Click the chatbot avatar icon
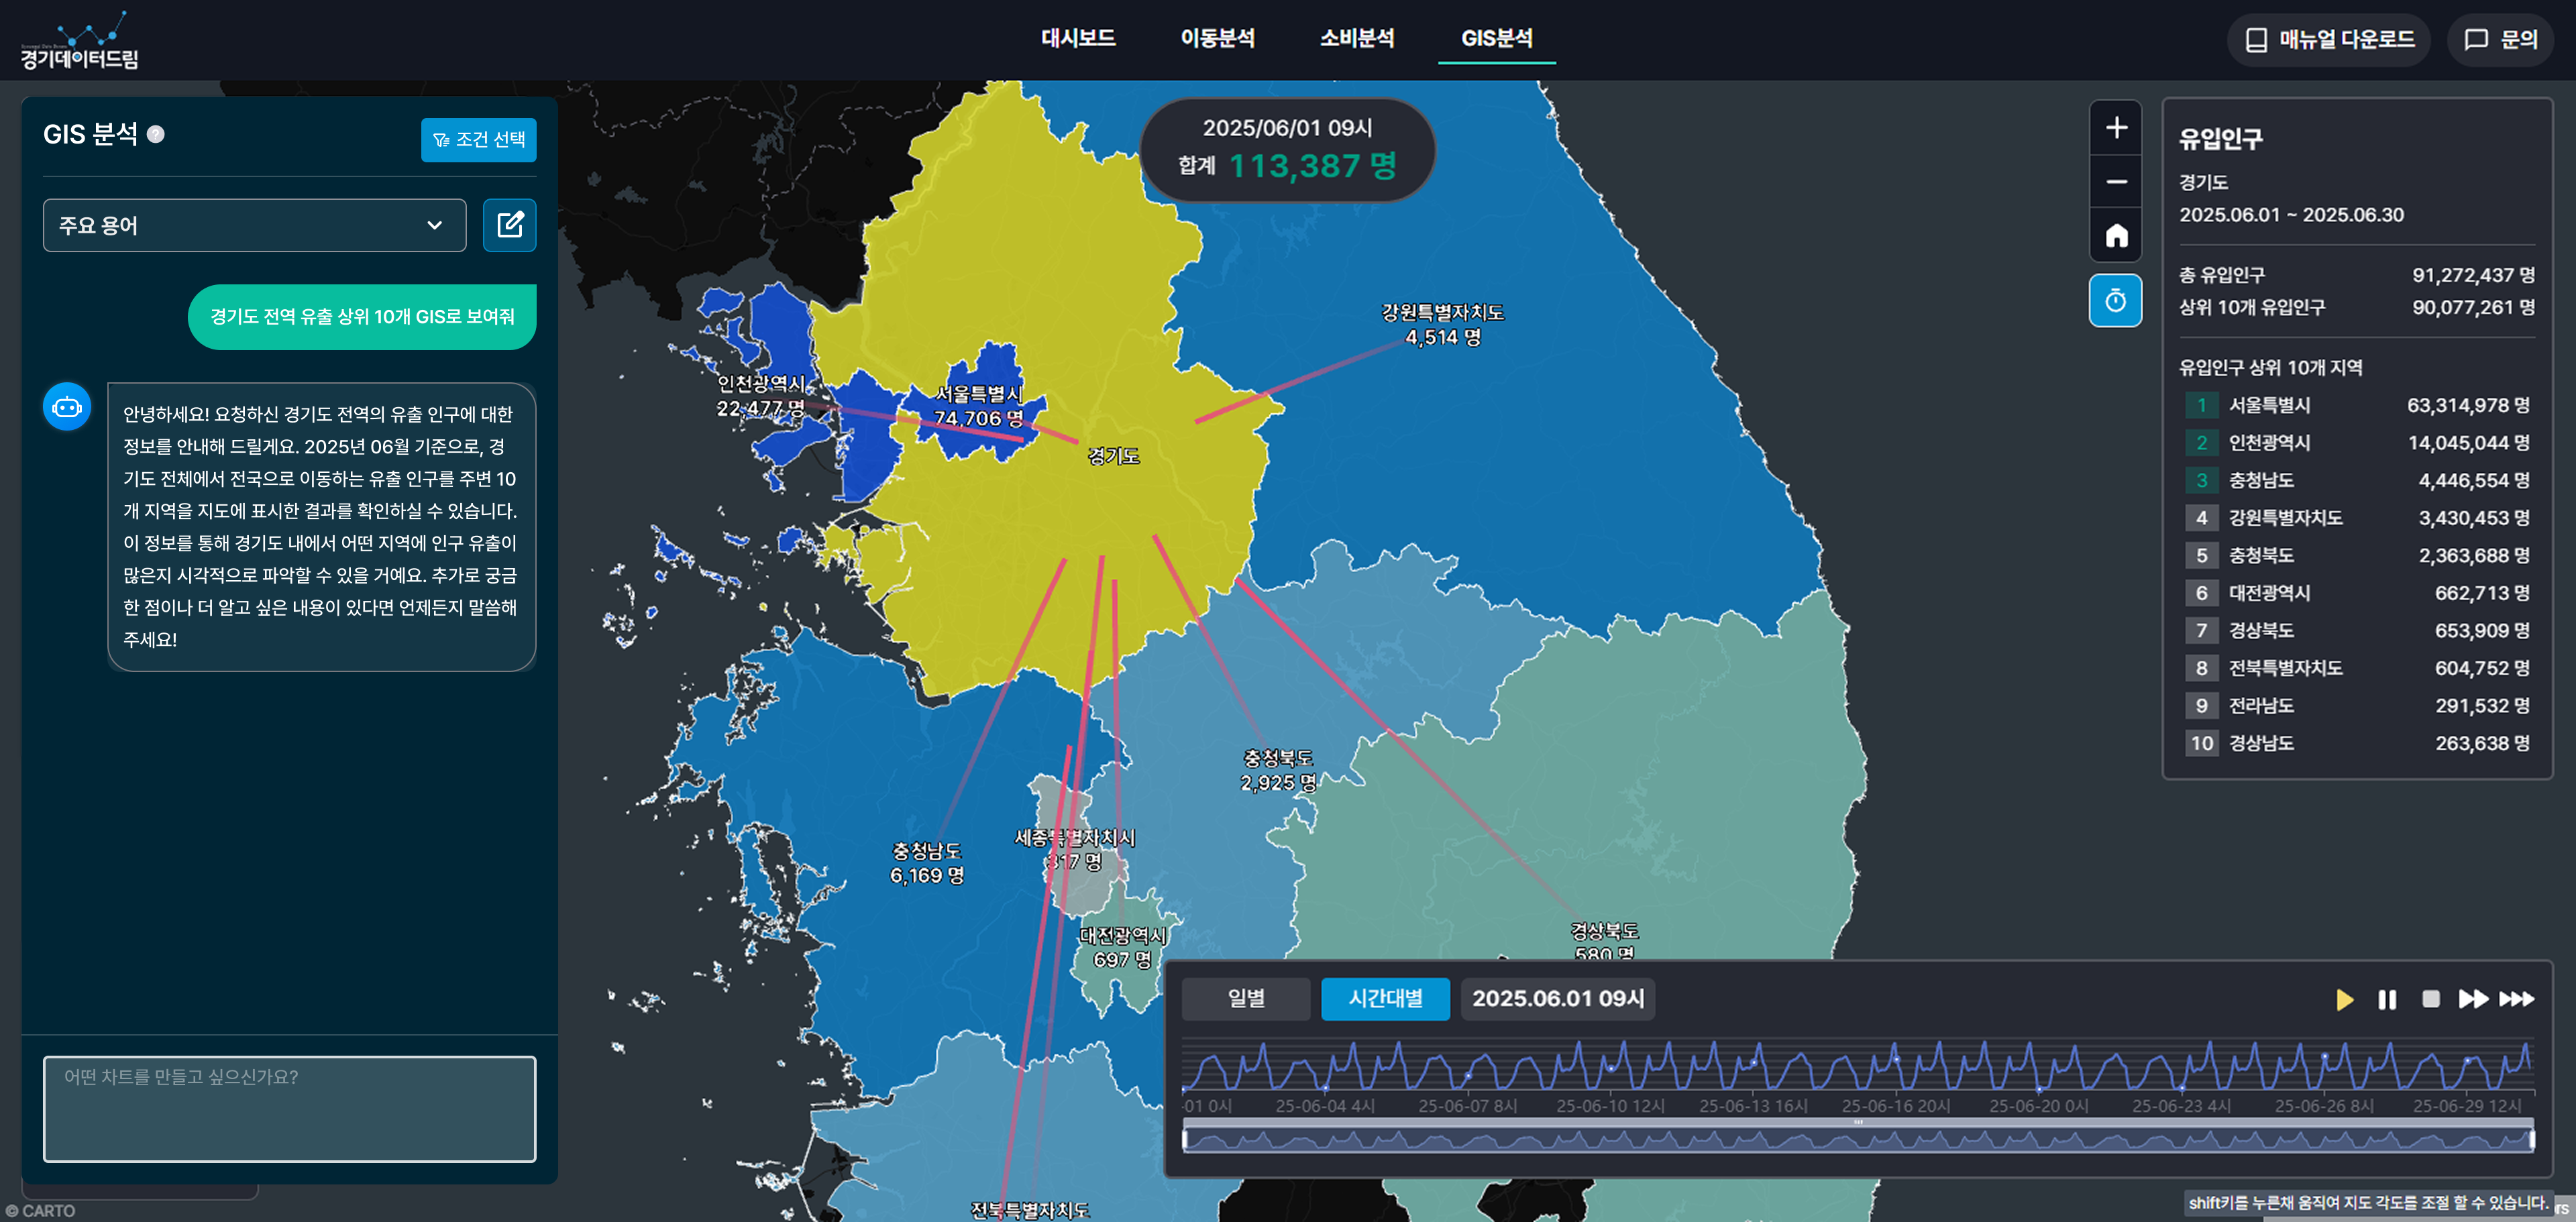Screen dimensions: 2576x1222 pos(67,407)
